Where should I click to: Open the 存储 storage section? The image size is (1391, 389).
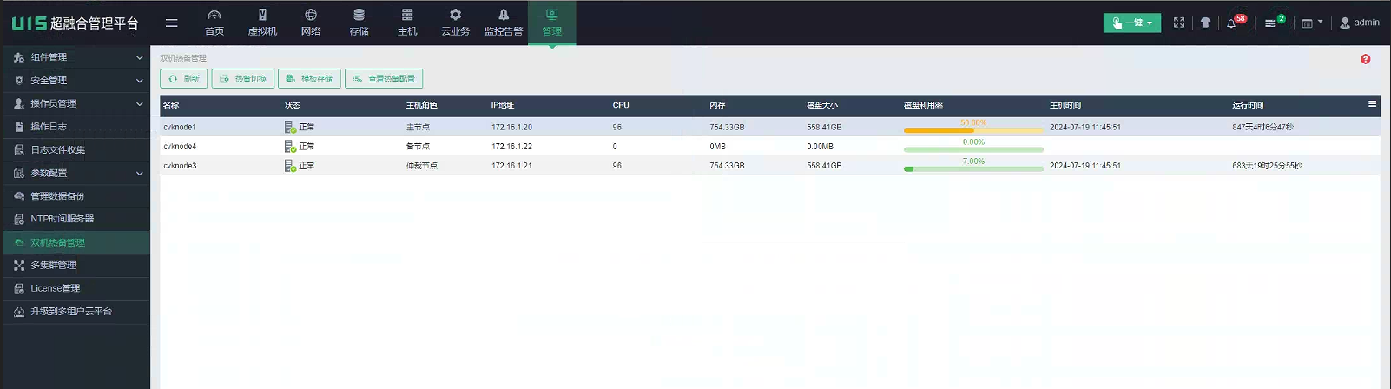pyautogui.click(x=359, y=23)
